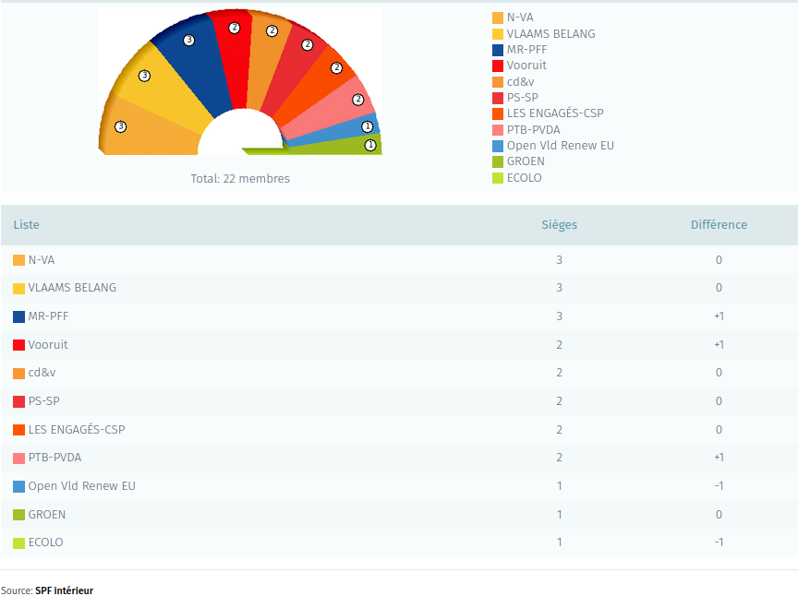798x608 pixels.
Task: Click MR-PFF name in the table
Action: point(48,316)
